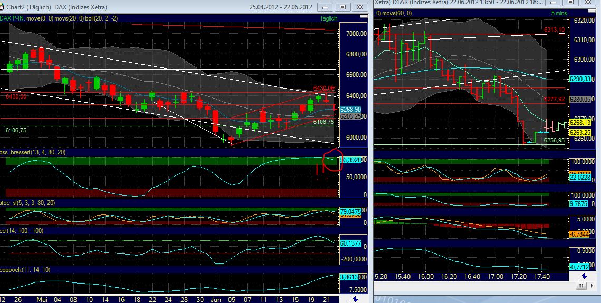Click the 6290,33 cyan price tag
Viewport: 601px width, 303px height.
coord(580,79)
